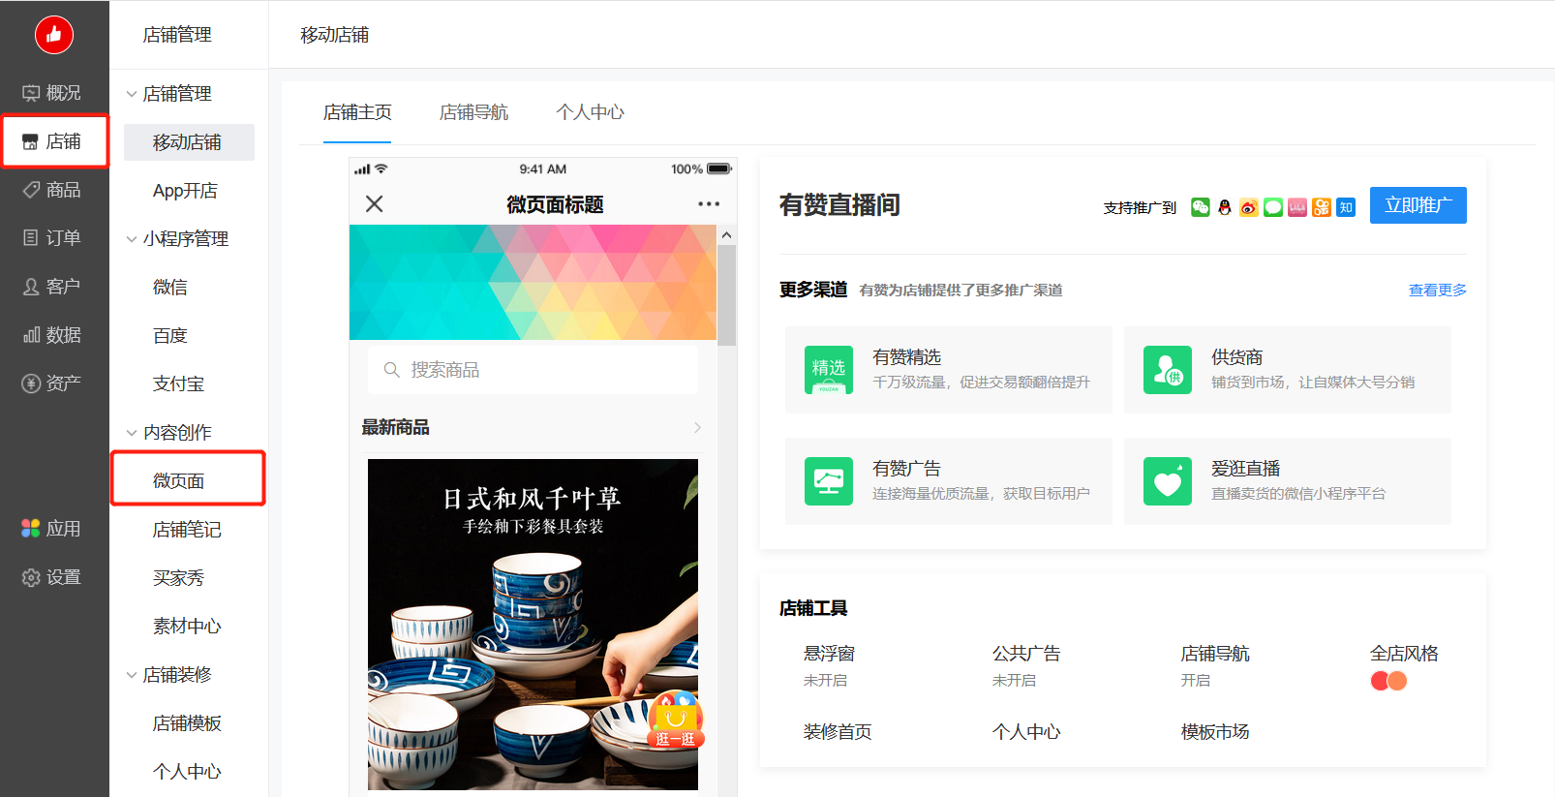Image resolution: width=1555 pixels, height=797 pixels.
Task: Select 商品 in the left navigation
Action: pos(53,190)
